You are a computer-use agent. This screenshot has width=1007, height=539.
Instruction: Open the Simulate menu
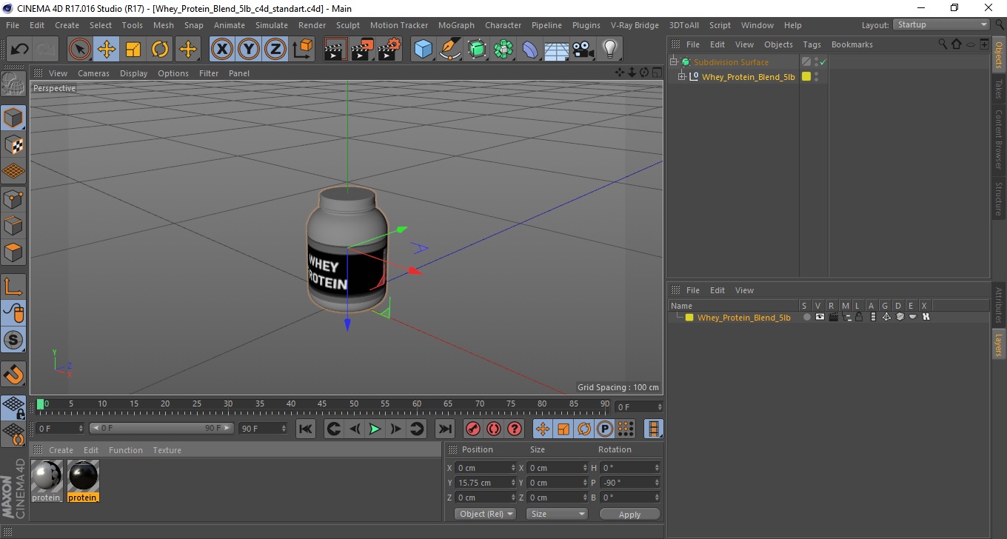272,25
